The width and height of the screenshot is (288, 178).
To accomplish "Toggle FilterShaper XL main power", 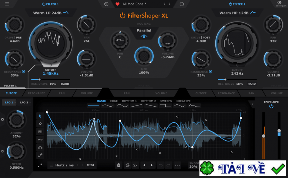I will click(x=122, y=16).
